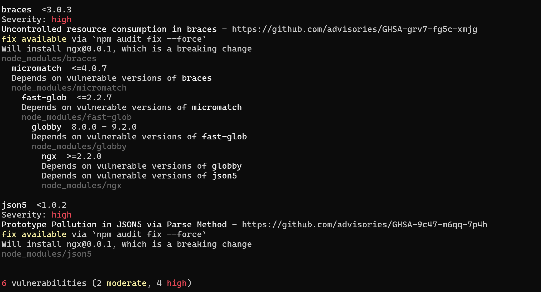Click the node_modules/braces path
Viewport: 541px width, 292px height.
point(49,59)
